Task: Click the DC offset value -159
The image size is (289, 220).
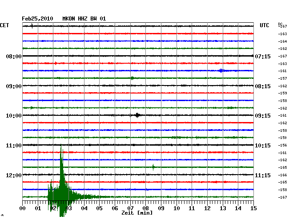Action: [x=282, y=93]
